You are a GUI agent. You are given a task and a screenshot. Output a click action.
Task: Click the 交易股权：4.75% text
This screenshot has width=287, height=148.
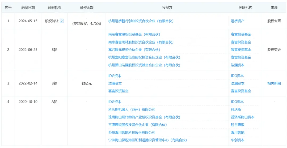pos(87,24)
